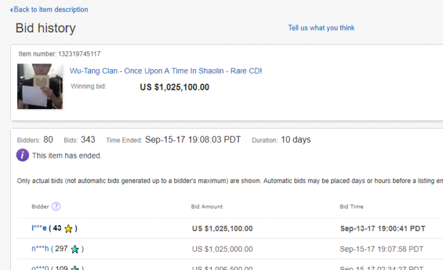Click the item thumbnail photo
Screen dimensions: 443x270
[x=40, y=86]
